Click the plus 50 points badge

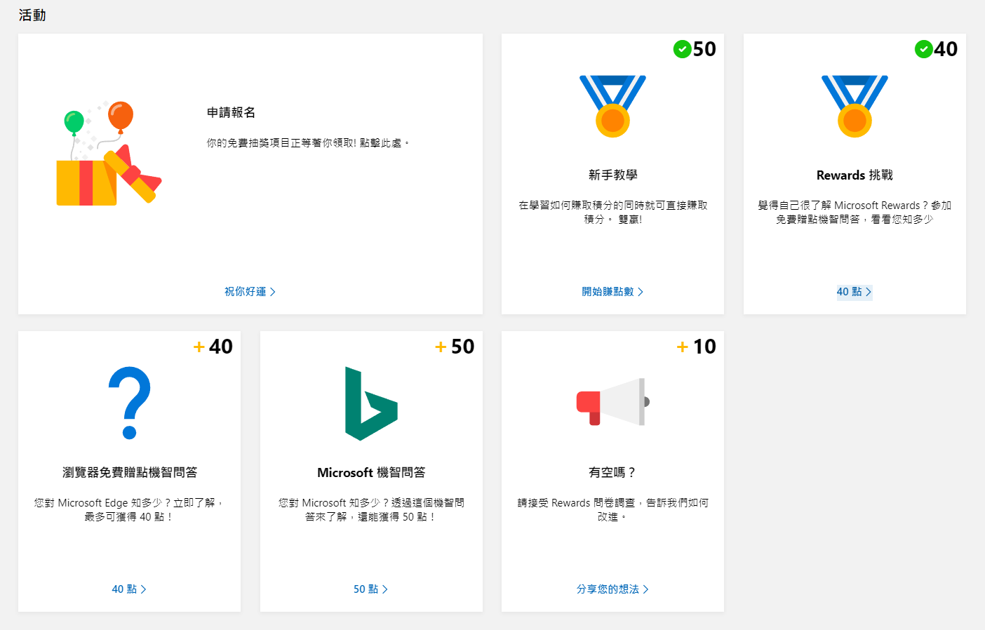point(455,347)
